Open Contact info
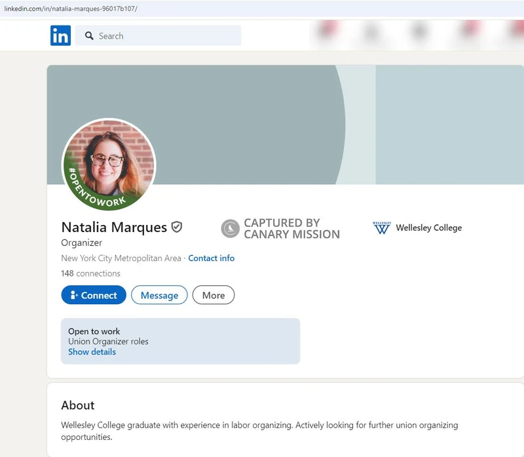524x457 pixels. pos(211,258)
